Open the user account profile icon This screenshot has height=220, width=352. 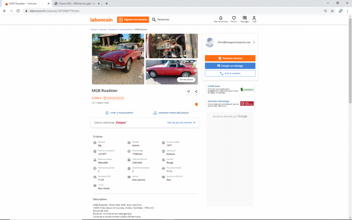click(x=254, y=18)
